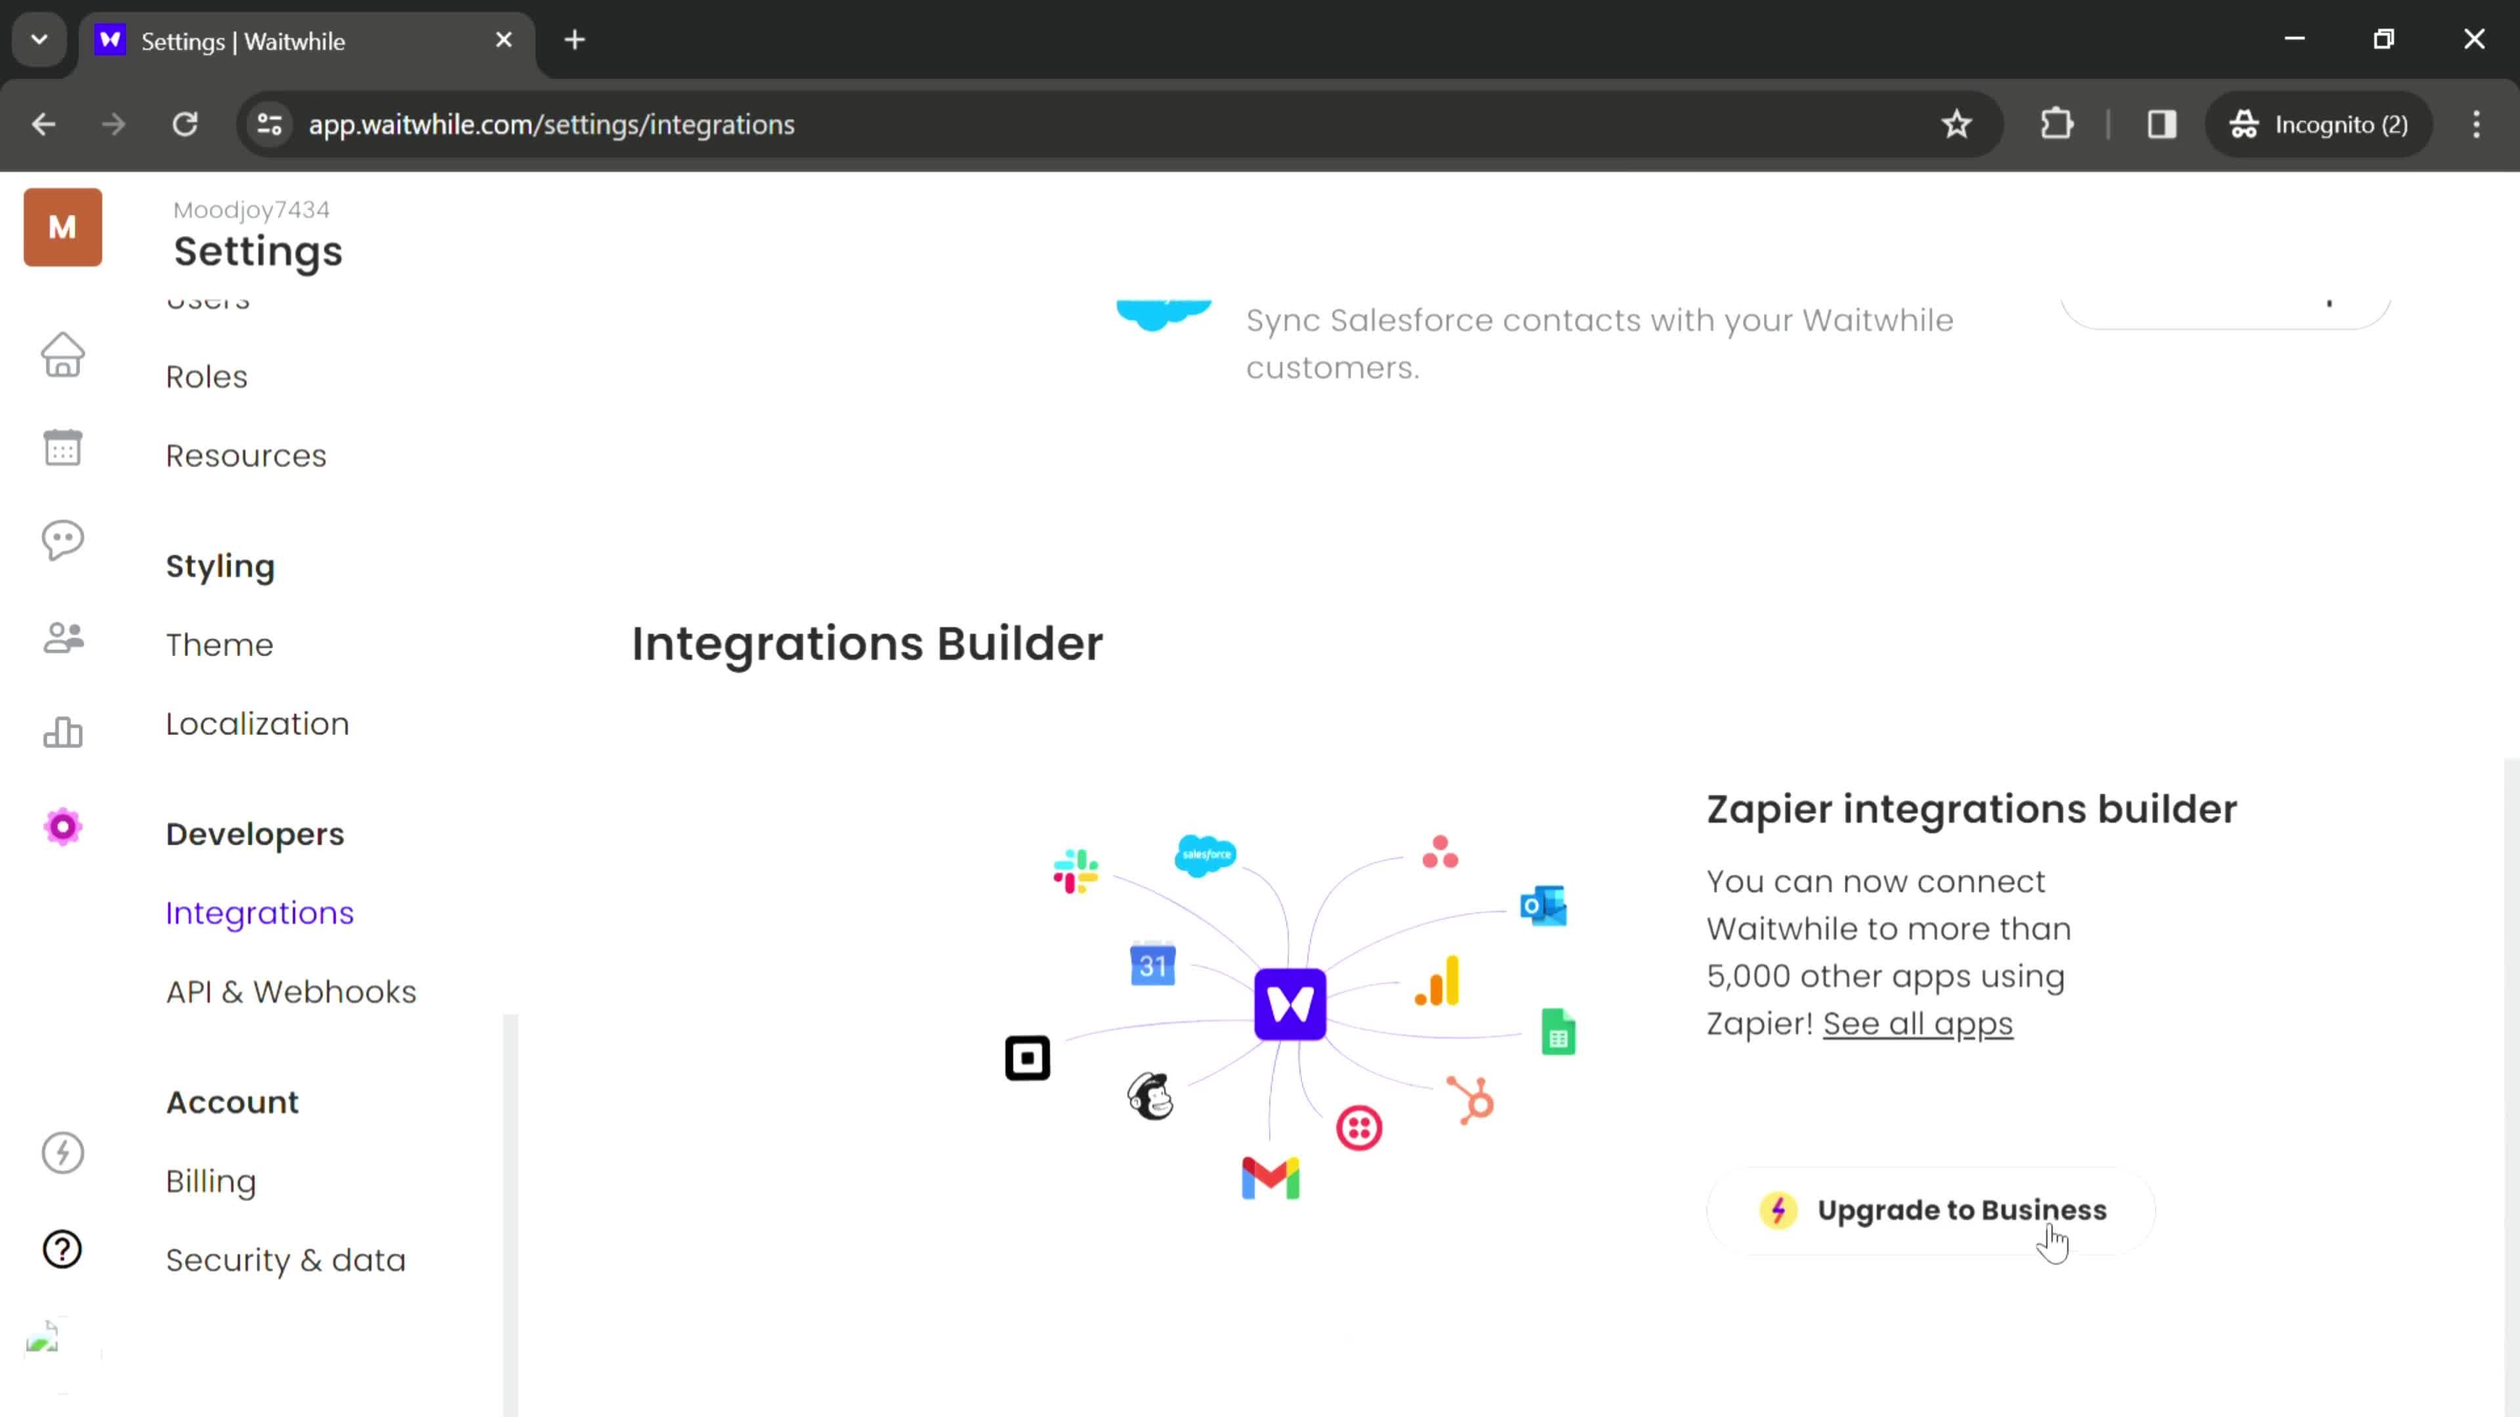Open the help question mark icon
The height and width of the screenshot is (1417, 2520).
tap(62, 1249)
